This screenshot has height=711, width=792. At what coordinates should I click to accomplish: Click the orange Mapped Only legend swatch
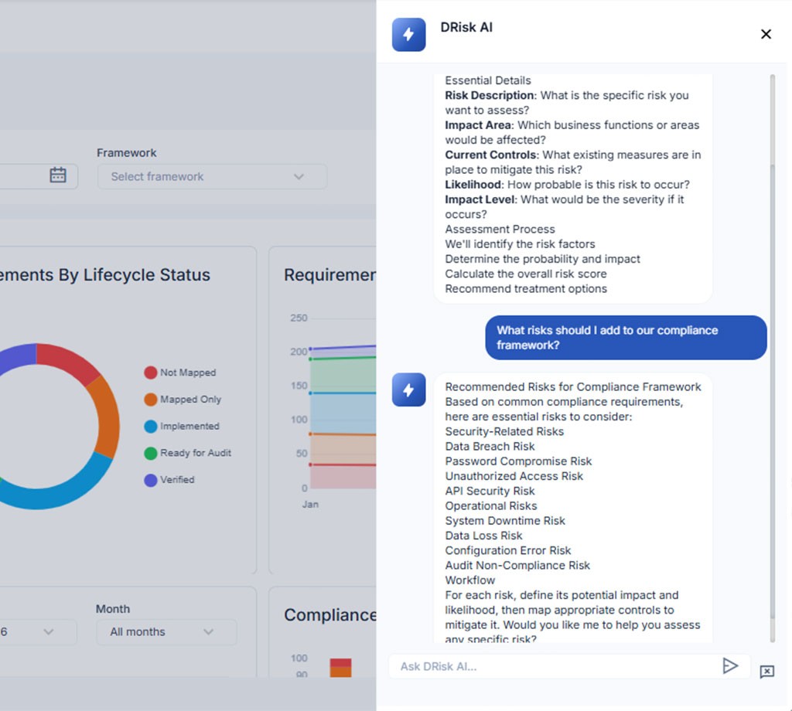point(151,399)
